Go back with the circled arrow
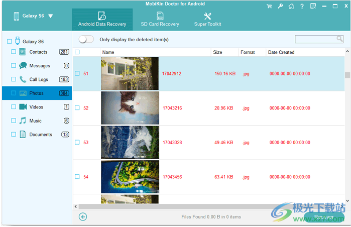Viewport: 351px width, 227px height. (83, 216)
